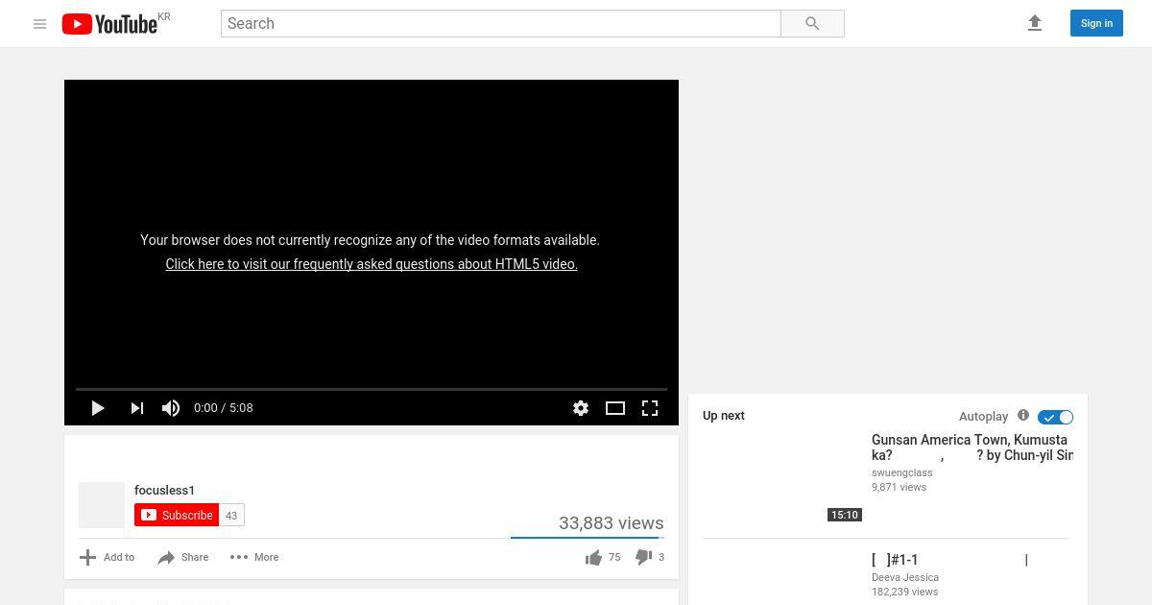Click the video progress bar
This screenshot has height=605, width=1152.
coord(372,389)
